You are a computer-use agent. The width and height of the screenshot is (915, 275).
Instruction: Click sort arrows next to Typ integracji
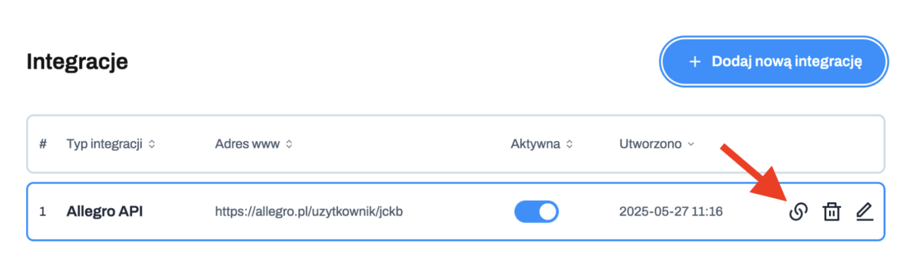click(x=152, y=144)
